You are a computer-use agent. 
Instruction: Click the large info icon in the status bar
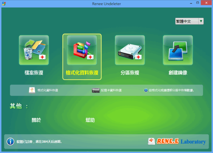(10, 141)
